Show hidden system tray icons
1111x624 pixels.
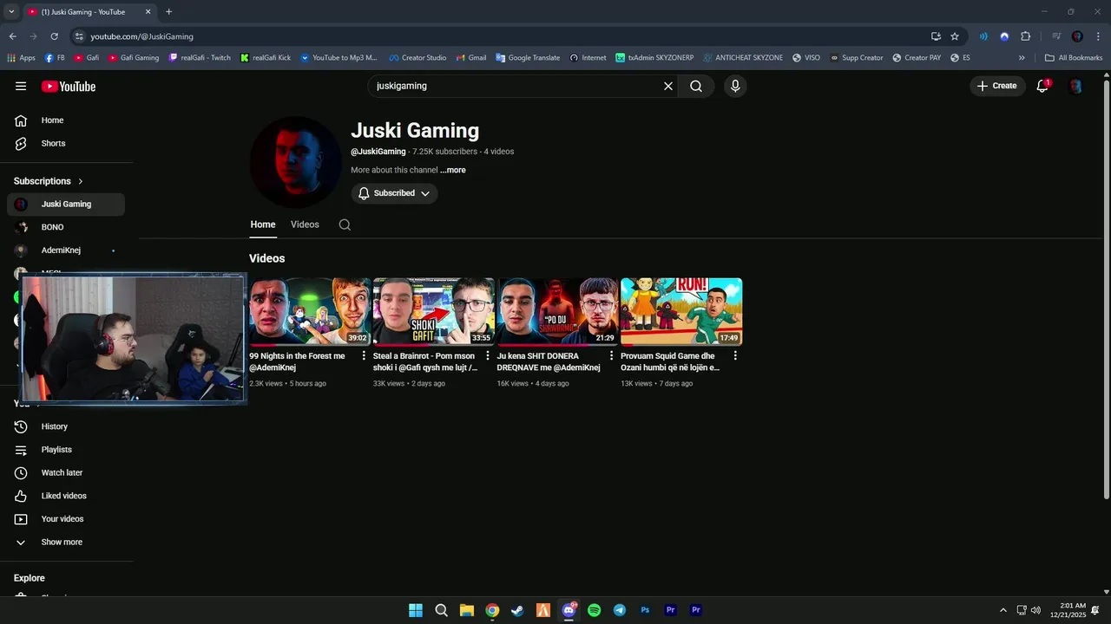click(x=1003, y=610)
